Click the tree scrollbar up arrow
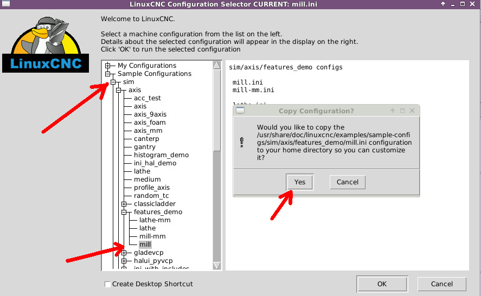The image size is (481, 296). click(x=217, y=65)
